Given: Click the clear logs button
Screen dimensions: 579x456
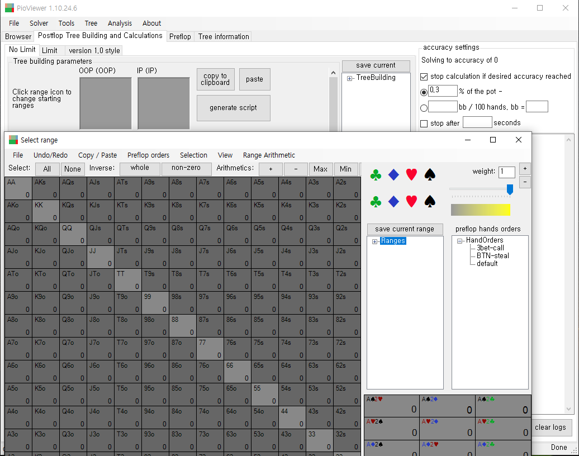Looking at the screenshot, I should pyautogui.click(x=550, y=427).
